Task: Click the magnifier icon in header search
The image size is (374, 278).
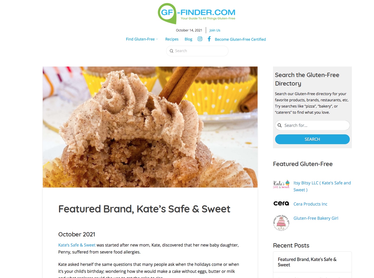Action: click(172, 51)
